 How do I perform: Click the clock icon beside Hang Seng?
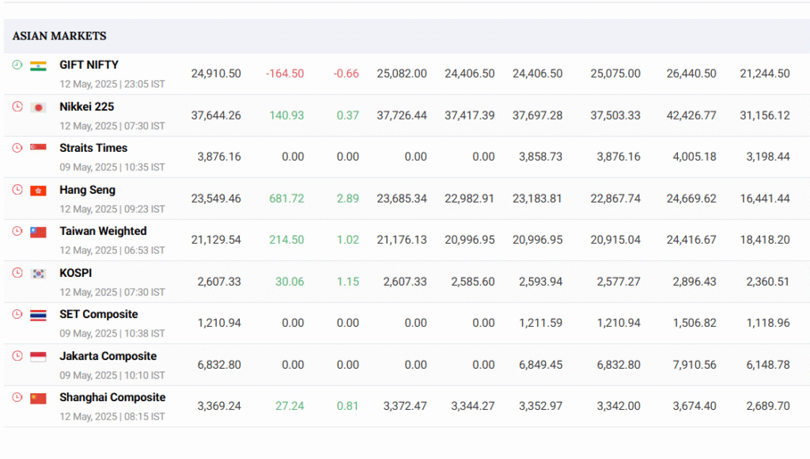point(17,190)
